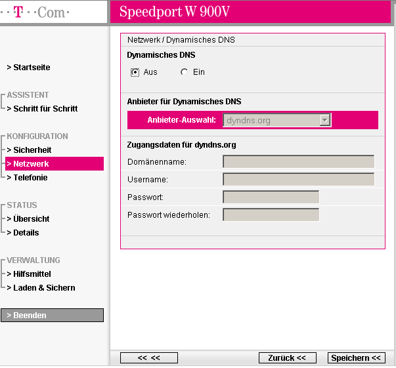Viewport: 396px width, 368px height.
Task: Click the Passwort input field
Action: (x=271, y=197)
